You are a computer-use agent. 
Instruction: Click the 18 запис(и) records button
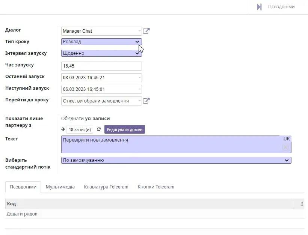[80, 130]
